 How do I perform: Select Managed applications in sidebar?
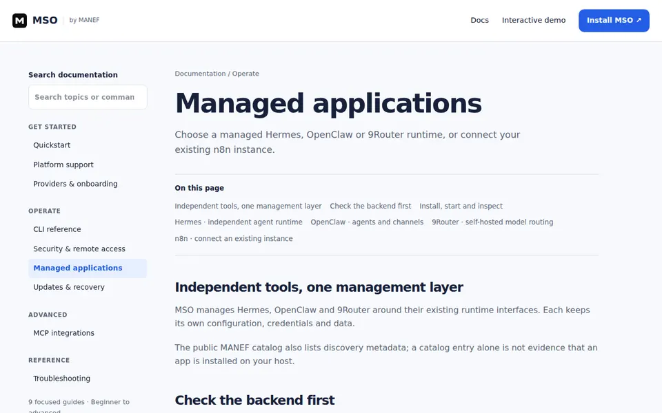[88, 268]
